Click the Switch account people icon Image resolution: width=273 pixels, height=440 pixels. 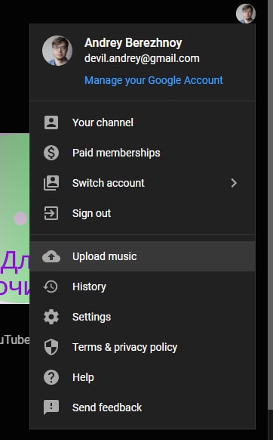[51, 183]
